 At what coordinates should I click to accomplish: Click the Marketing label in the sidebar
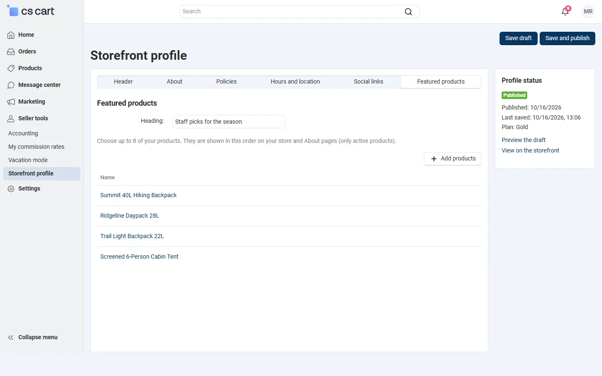32,102
